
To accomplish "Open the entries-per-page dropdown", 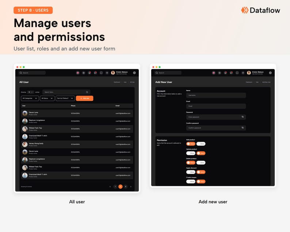I will click(31, 92).
